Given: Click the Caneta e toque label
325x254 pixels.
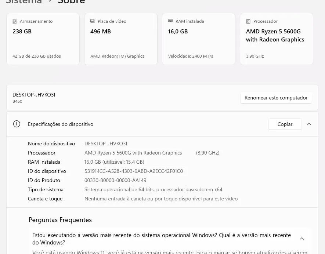Looking at the screenshot, I should [45, 199].
